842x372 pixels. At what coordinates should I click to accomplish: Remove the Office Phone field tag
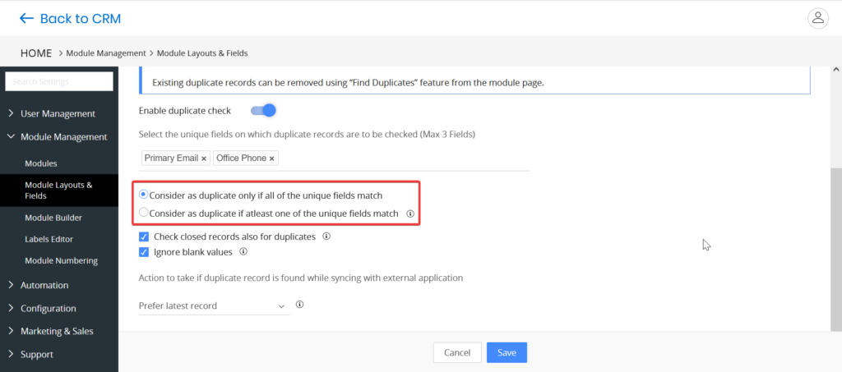tap(272, 158)
